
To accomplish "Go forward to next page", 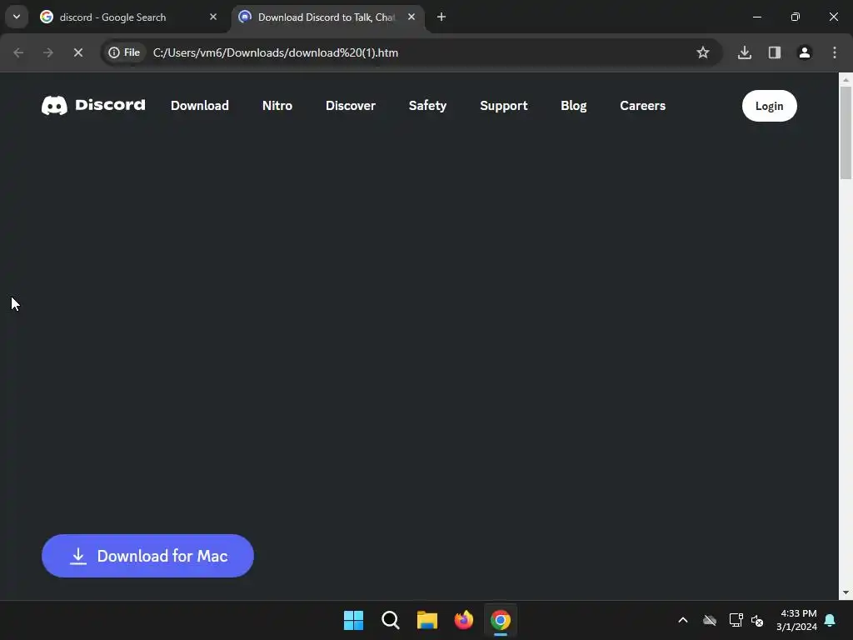I will [48, 52].
